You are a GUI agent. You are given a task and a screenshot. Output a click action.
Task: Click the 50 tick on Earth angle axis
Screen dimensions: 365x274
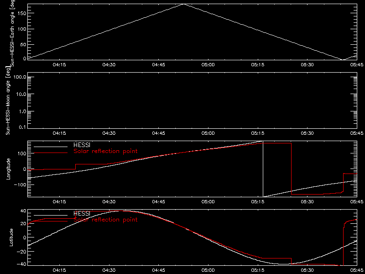click(23, 44)
